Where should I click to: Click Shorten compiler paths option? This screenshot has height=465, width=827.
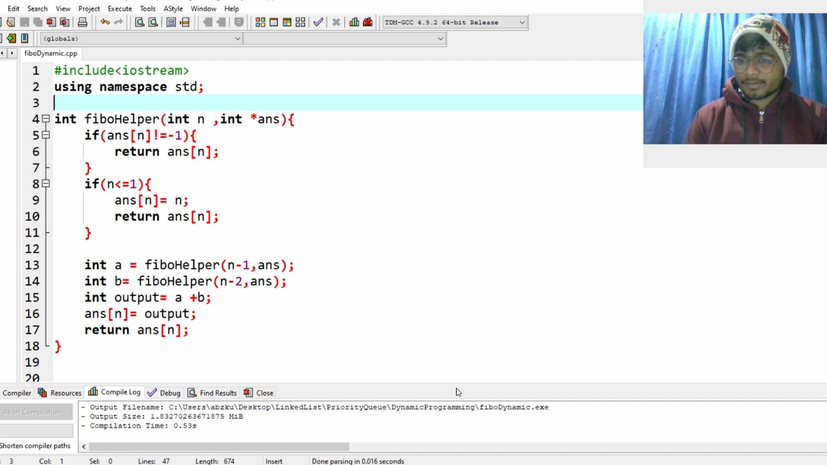tap(35, 446)
